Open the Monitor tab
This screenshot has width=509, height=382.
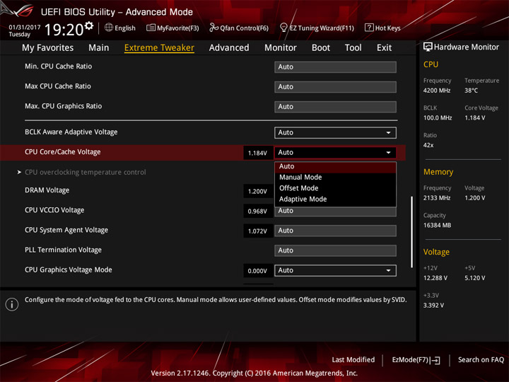tap(281, 48)
